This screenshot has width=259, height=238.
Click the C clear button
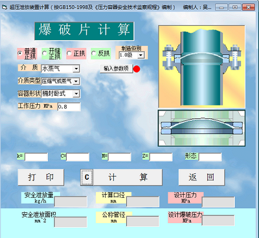coord(87,177)
